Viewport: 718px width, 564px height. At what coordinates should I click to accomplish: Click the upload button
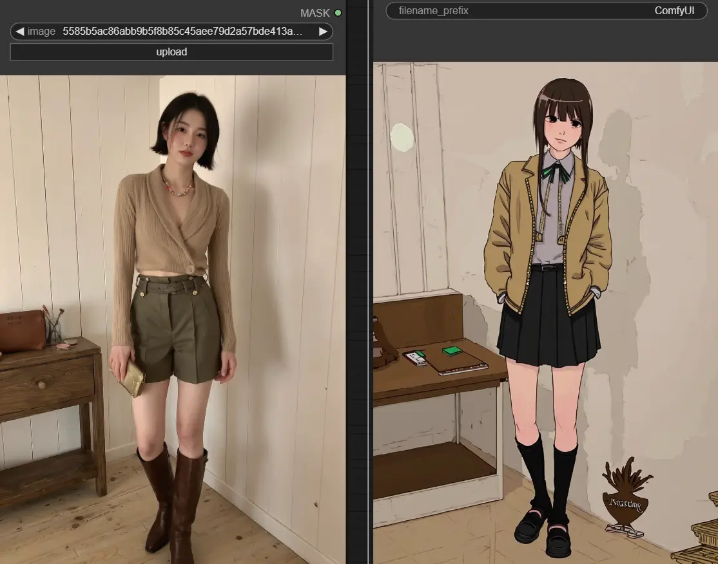coord(171,52)
